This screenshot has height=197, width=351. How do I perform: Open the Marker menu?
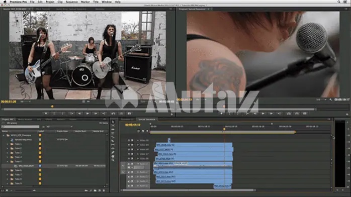coord(85,2)
